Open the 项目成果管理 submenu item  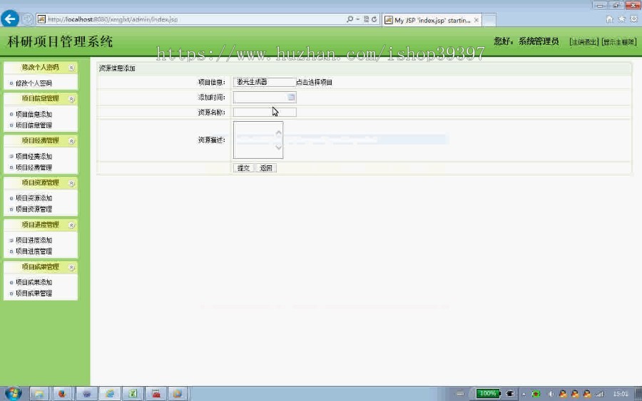pyautogui.click(x=34, y=293)
